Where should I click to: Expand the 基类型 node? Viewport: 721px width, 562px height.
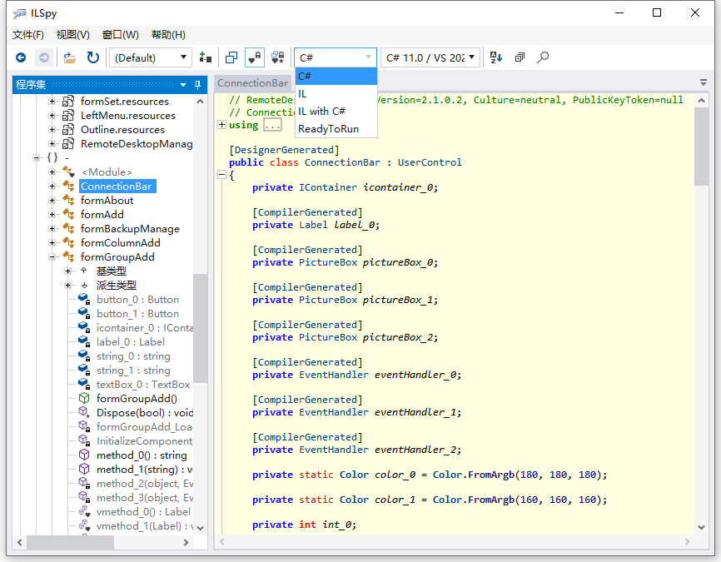67,271
